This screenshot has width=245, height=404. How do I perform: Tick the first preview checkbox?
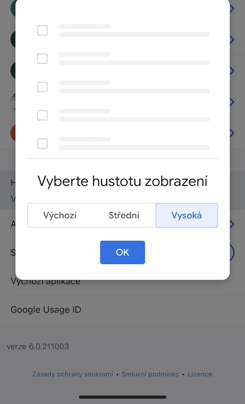pyautogui.click(x=42, y=31)
